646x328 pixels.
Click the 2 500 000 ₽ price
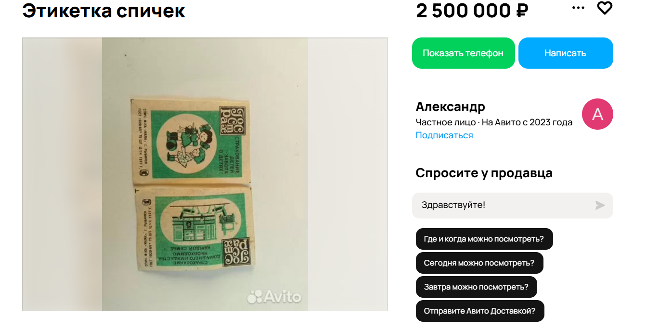pyautogui.click(x=472, y=11)
